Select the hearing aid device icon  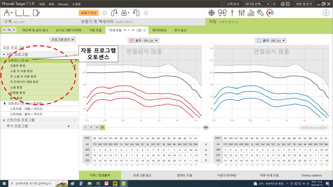(114, 13)
